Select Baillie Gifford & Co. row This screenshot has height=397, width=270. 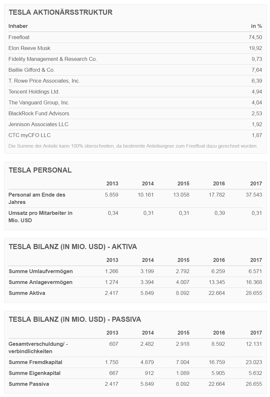(135, 70)
